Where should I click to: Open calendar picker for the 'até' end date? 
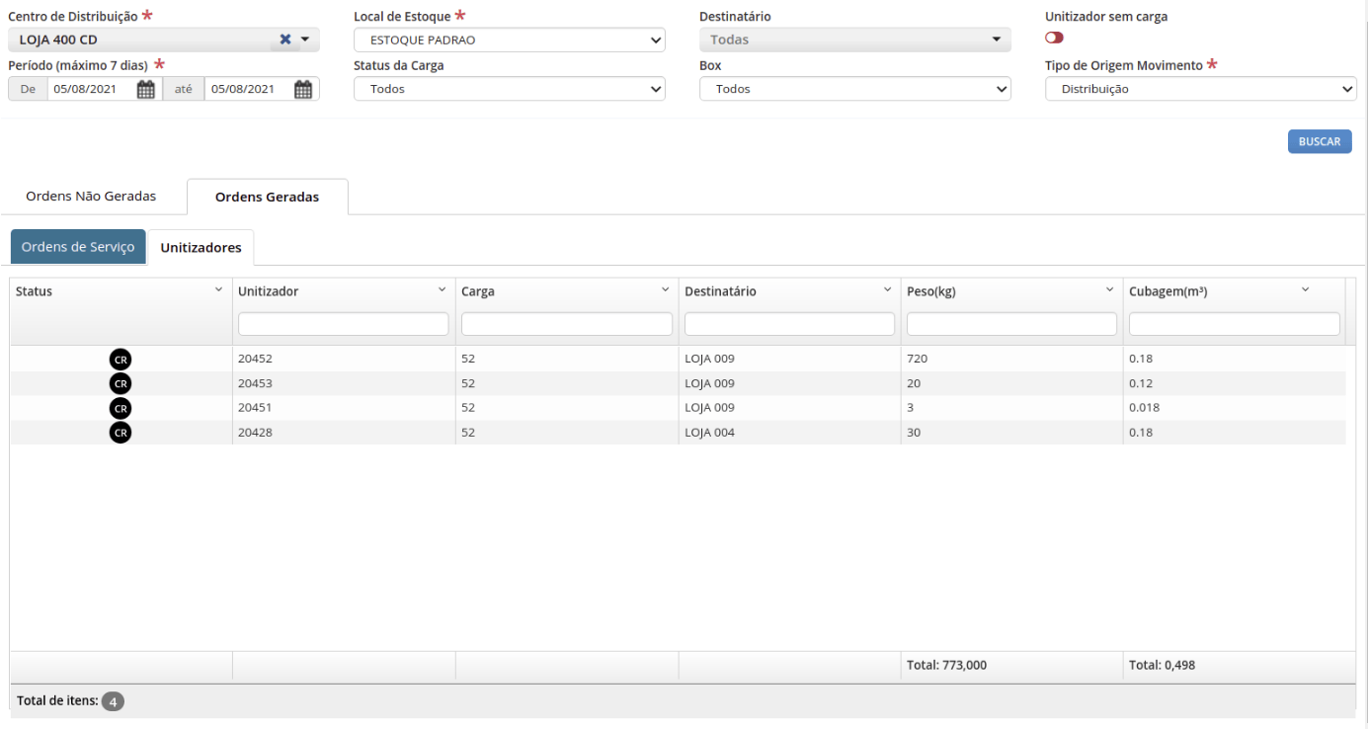(x=303, y=89)
